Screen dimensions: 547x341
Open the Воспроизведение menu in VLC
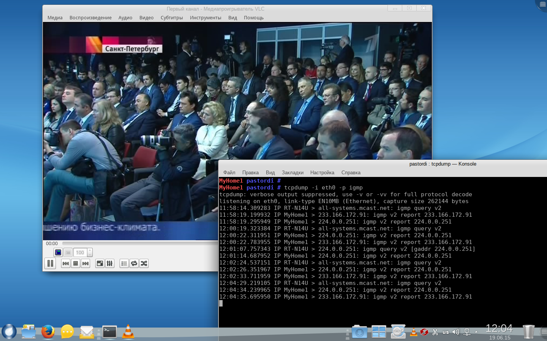click(90, 18)
